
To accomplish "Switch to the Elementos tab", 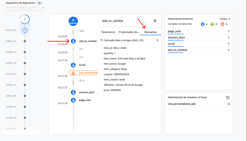I will 151,32.
